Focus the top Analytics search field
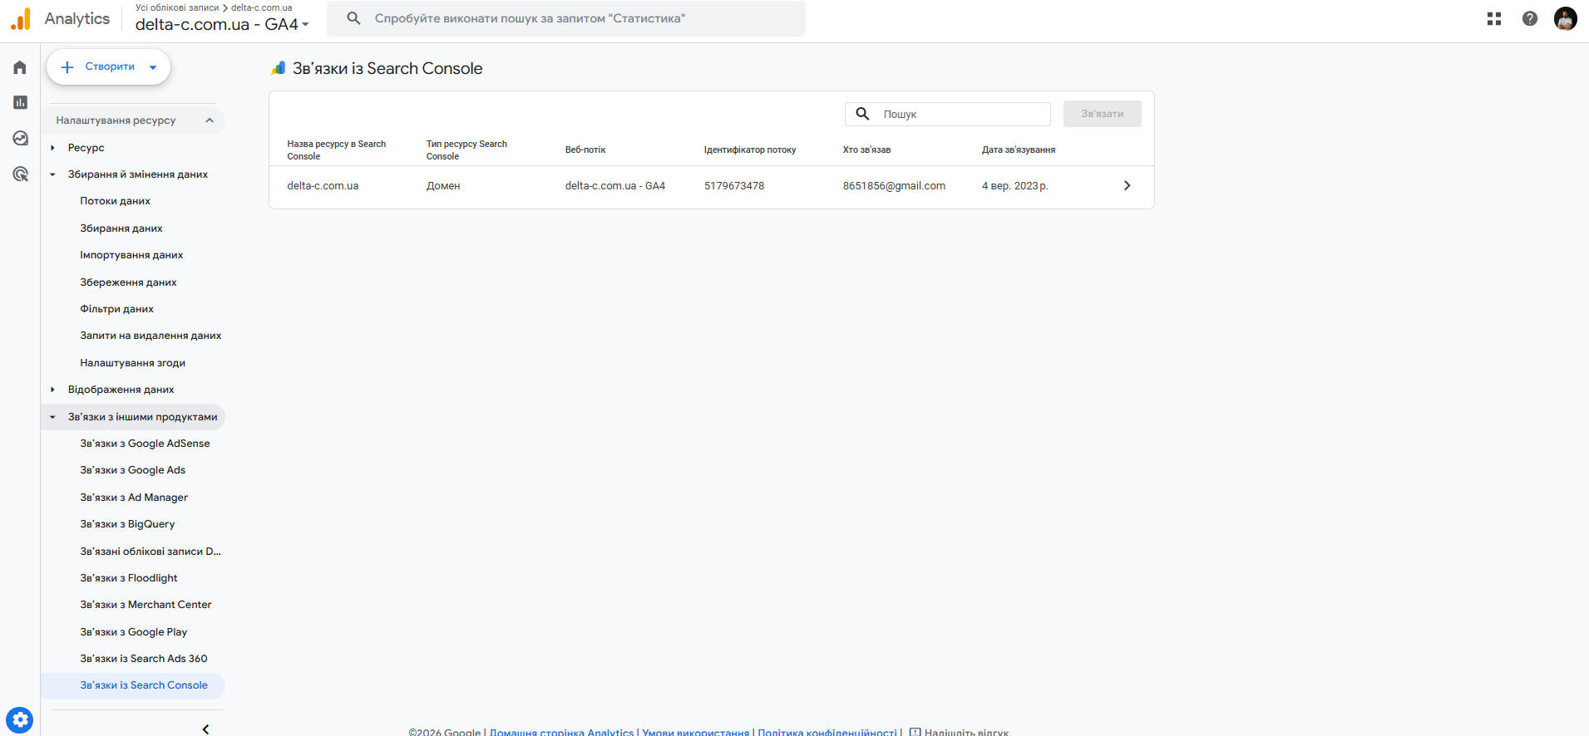1589x736 pixels. (566, 18)
